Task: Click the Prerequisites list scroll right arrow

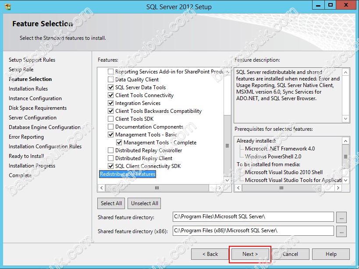Action: pos(338,188)
